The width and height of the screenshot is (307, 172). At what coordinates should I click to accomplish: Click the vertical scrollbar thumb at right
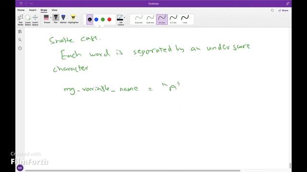[290, 166]
